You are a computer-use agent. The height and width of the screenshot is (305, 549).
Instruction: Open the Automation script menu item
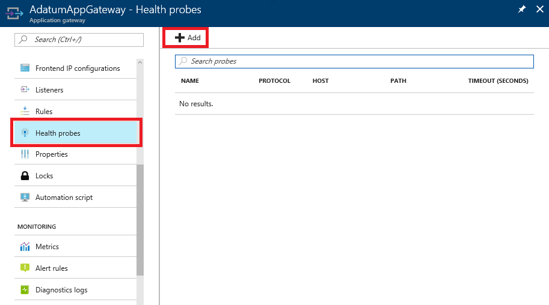pos(76,198)
